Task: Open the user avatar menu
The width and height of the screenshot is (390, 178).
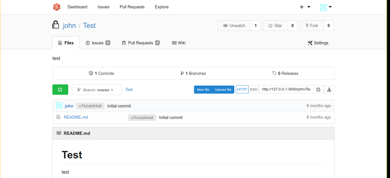Action: click(326, 7)
